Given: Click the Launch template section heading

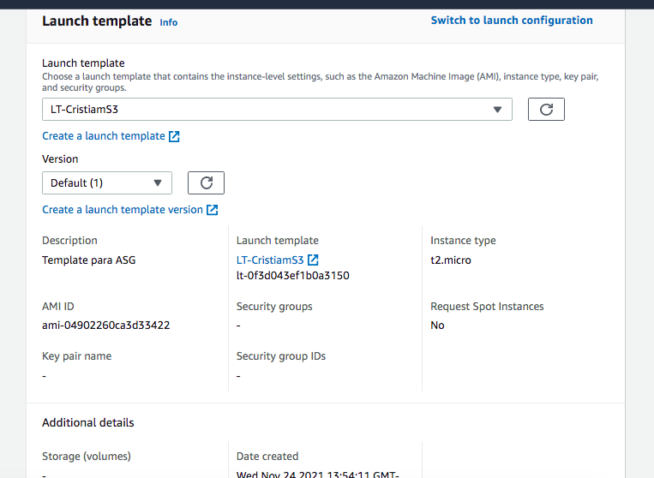Looking at the screenshot, I should 97,21.
